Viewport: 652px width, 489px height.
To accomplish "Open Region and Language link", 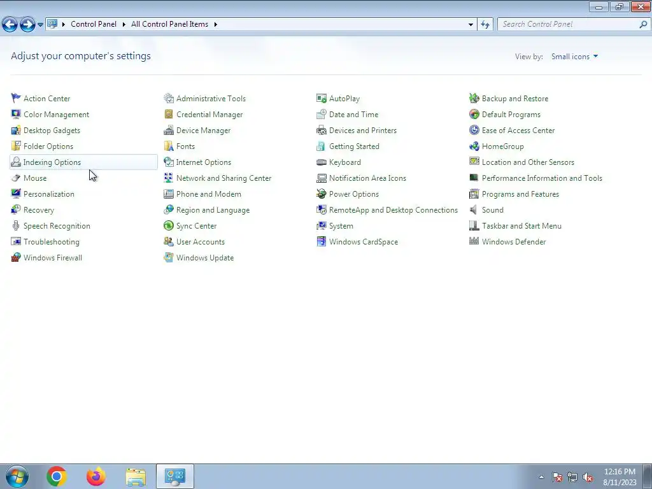I will coord(213,210).
